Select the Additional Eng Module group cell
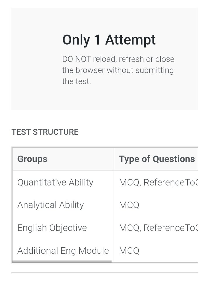The image size is (210, 281). (x=63, y=251)
